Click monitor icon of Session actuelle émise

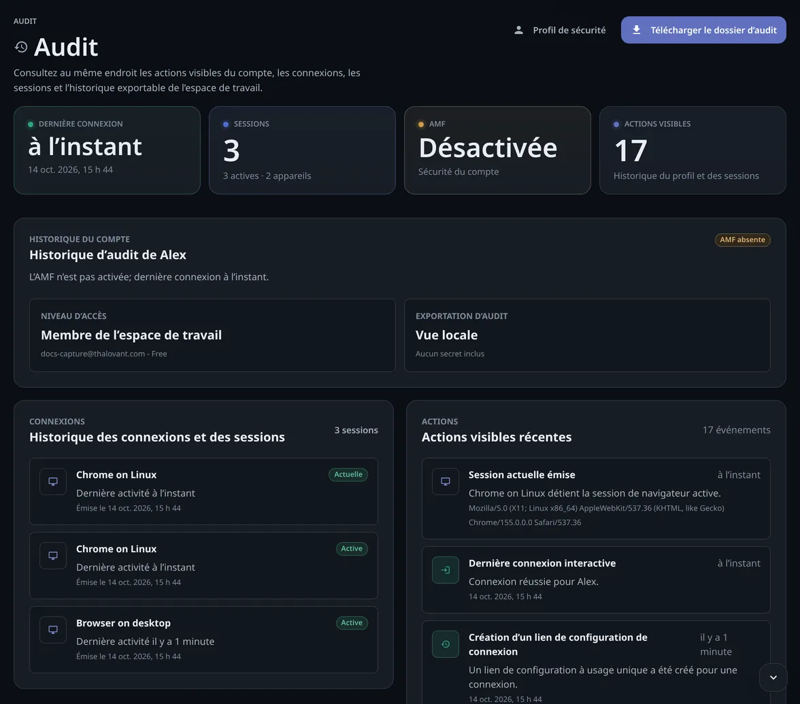coord(446,482)
